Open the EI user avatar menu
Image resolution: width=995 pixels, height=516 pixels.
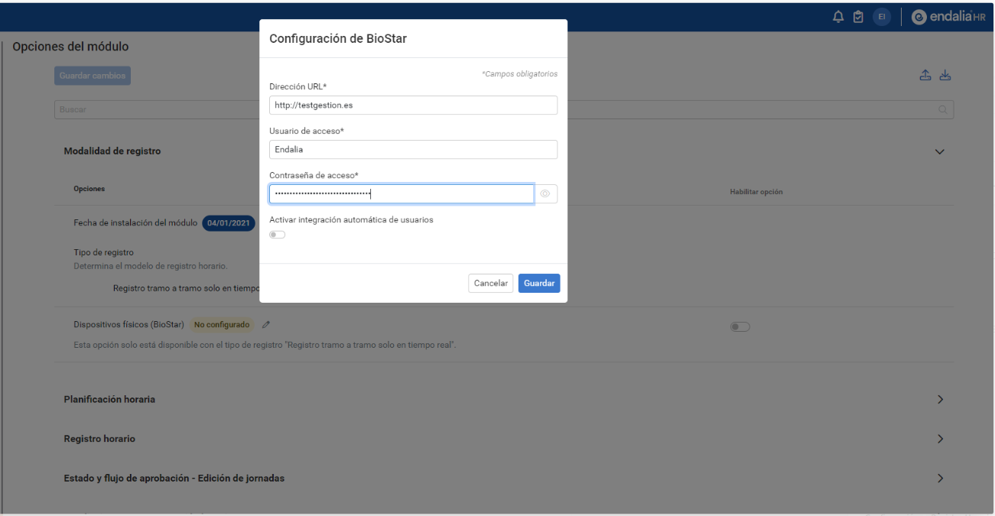click(882, 17)
